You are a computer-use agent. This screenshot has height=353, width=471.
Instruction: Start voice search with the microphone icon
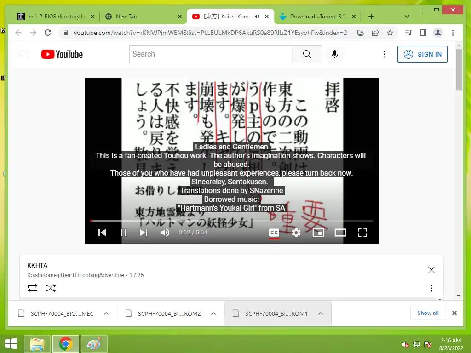click(x=335, y=54)
